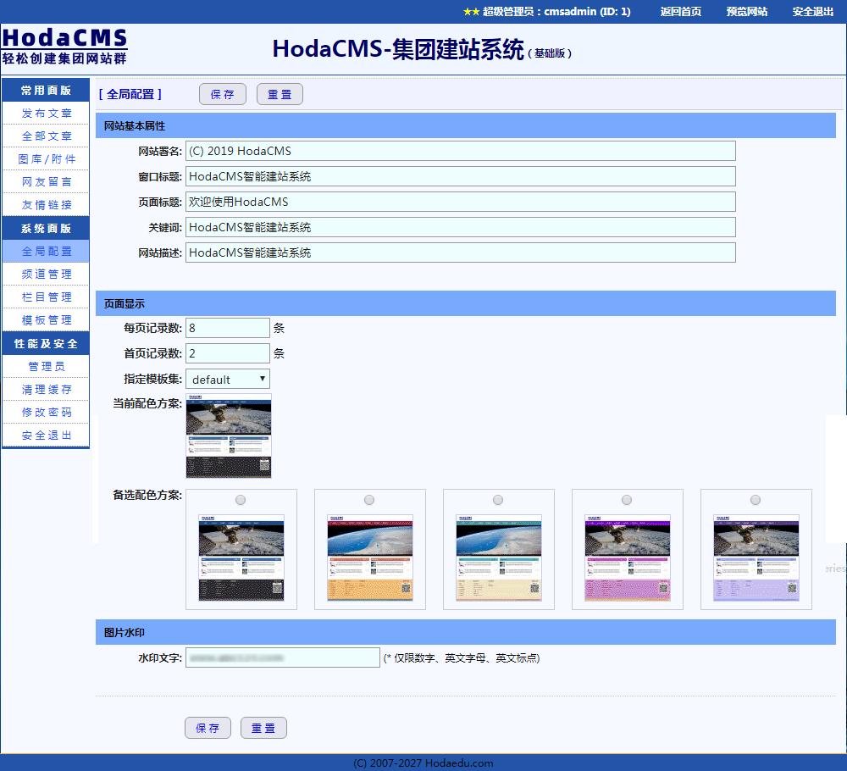This screenshot has height=771, width=847.
Task: Click 安全退出 link in top header
Action: (813, 11)
